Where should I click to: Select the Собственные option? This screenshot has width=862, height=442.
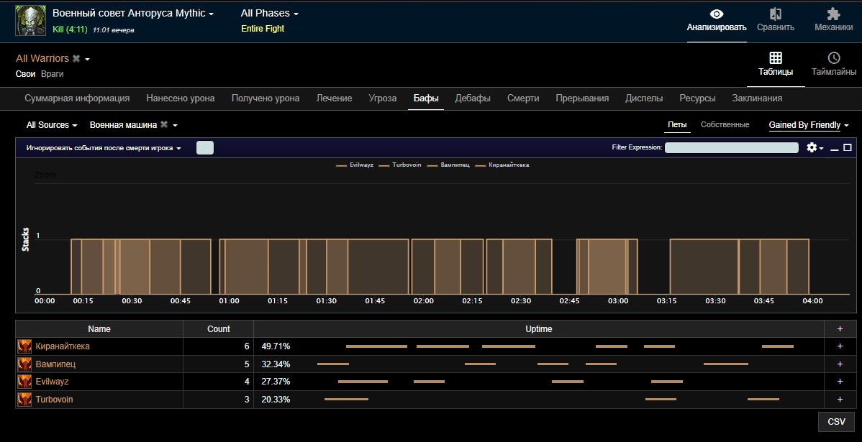click(725, 125)
